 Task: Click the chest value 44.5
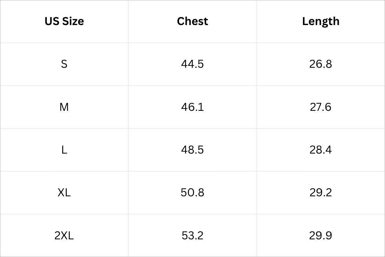(x=193, y=64)
